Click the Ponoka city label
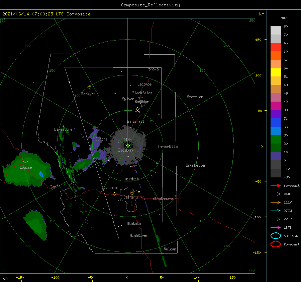Viewport: 301px width, 282px height. click(153, 69)
